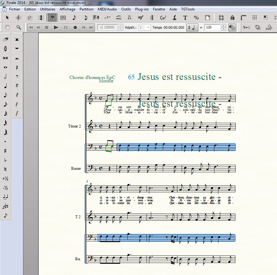
Task: Select the Eraser tool in the palette
Action: 5,40
